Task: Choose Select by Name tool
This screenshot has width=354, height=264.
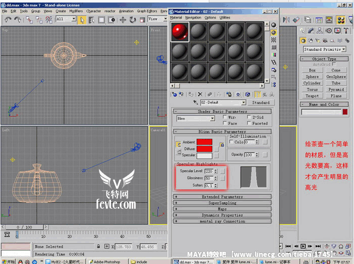Action: 91,20
